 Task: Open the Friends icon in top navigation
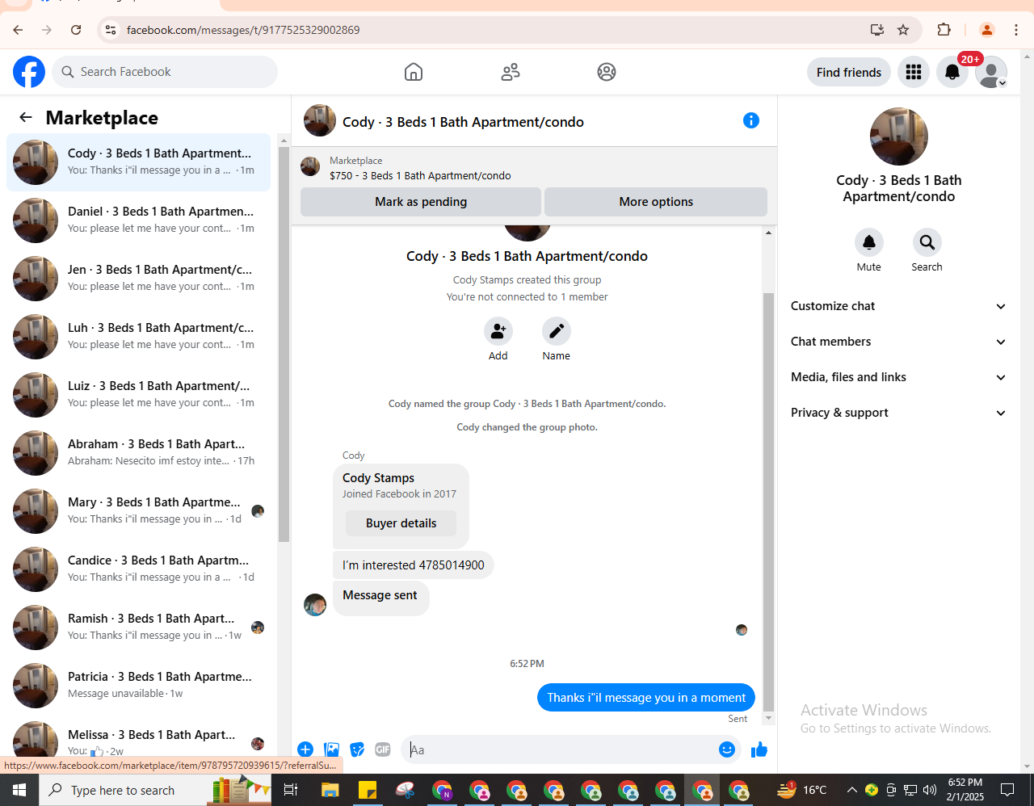tap(511, 72)
